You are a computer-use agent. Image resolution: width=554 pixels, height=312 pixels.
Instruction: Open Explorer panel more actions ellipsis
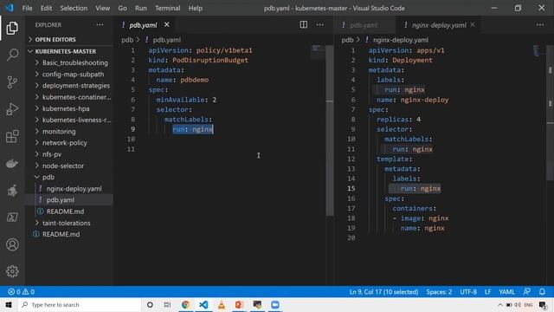(100, 24)
